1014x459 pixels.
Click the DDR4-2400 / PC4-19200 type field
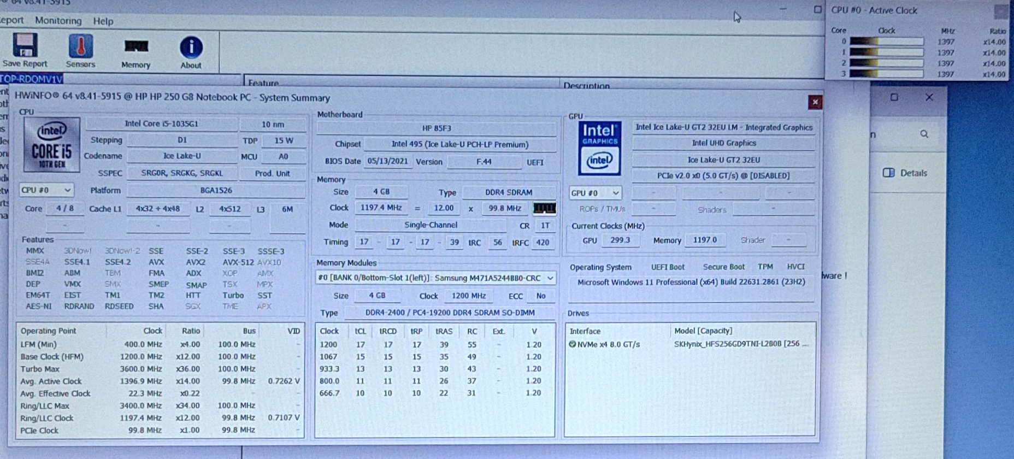click(450, 313)
